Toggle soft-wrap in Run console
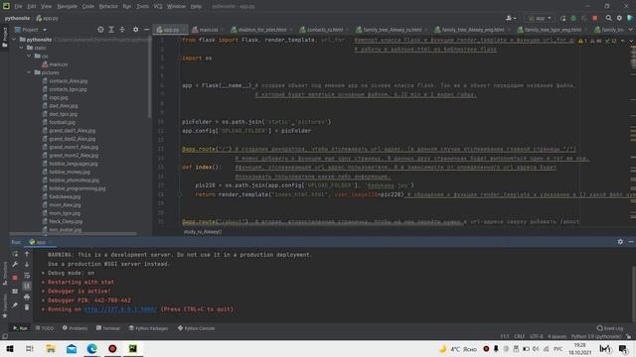This screenshot has width=636, height=357. 27,276
